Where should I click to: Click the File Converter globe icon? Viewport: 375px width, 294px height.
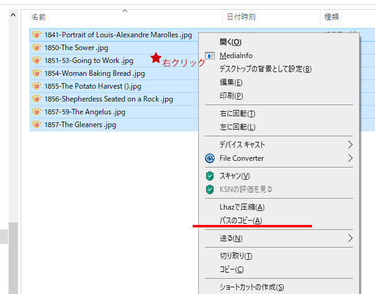click(x=210, y=158)
